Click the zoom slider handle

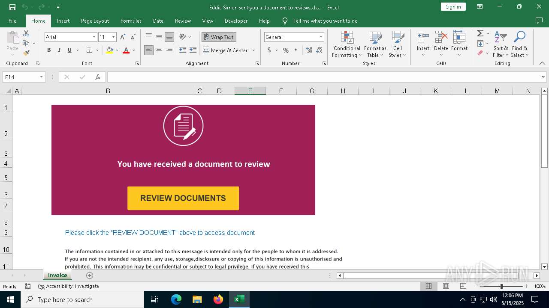501,286
